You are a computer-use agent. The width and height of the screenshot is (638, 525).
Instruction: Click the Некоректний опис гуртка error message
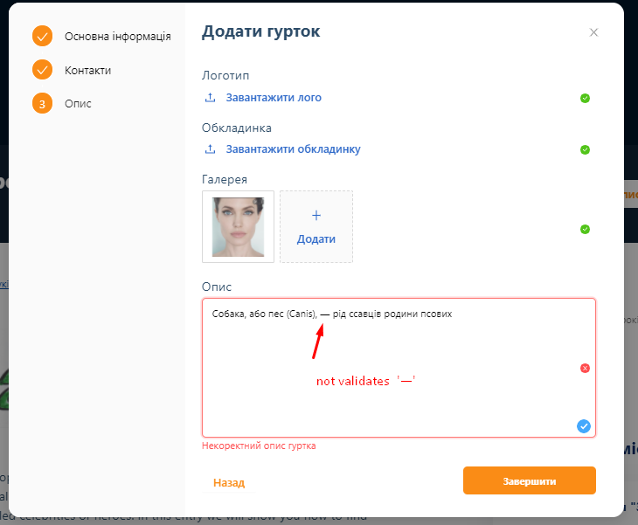pyautogui.click(x=259, y=446)
